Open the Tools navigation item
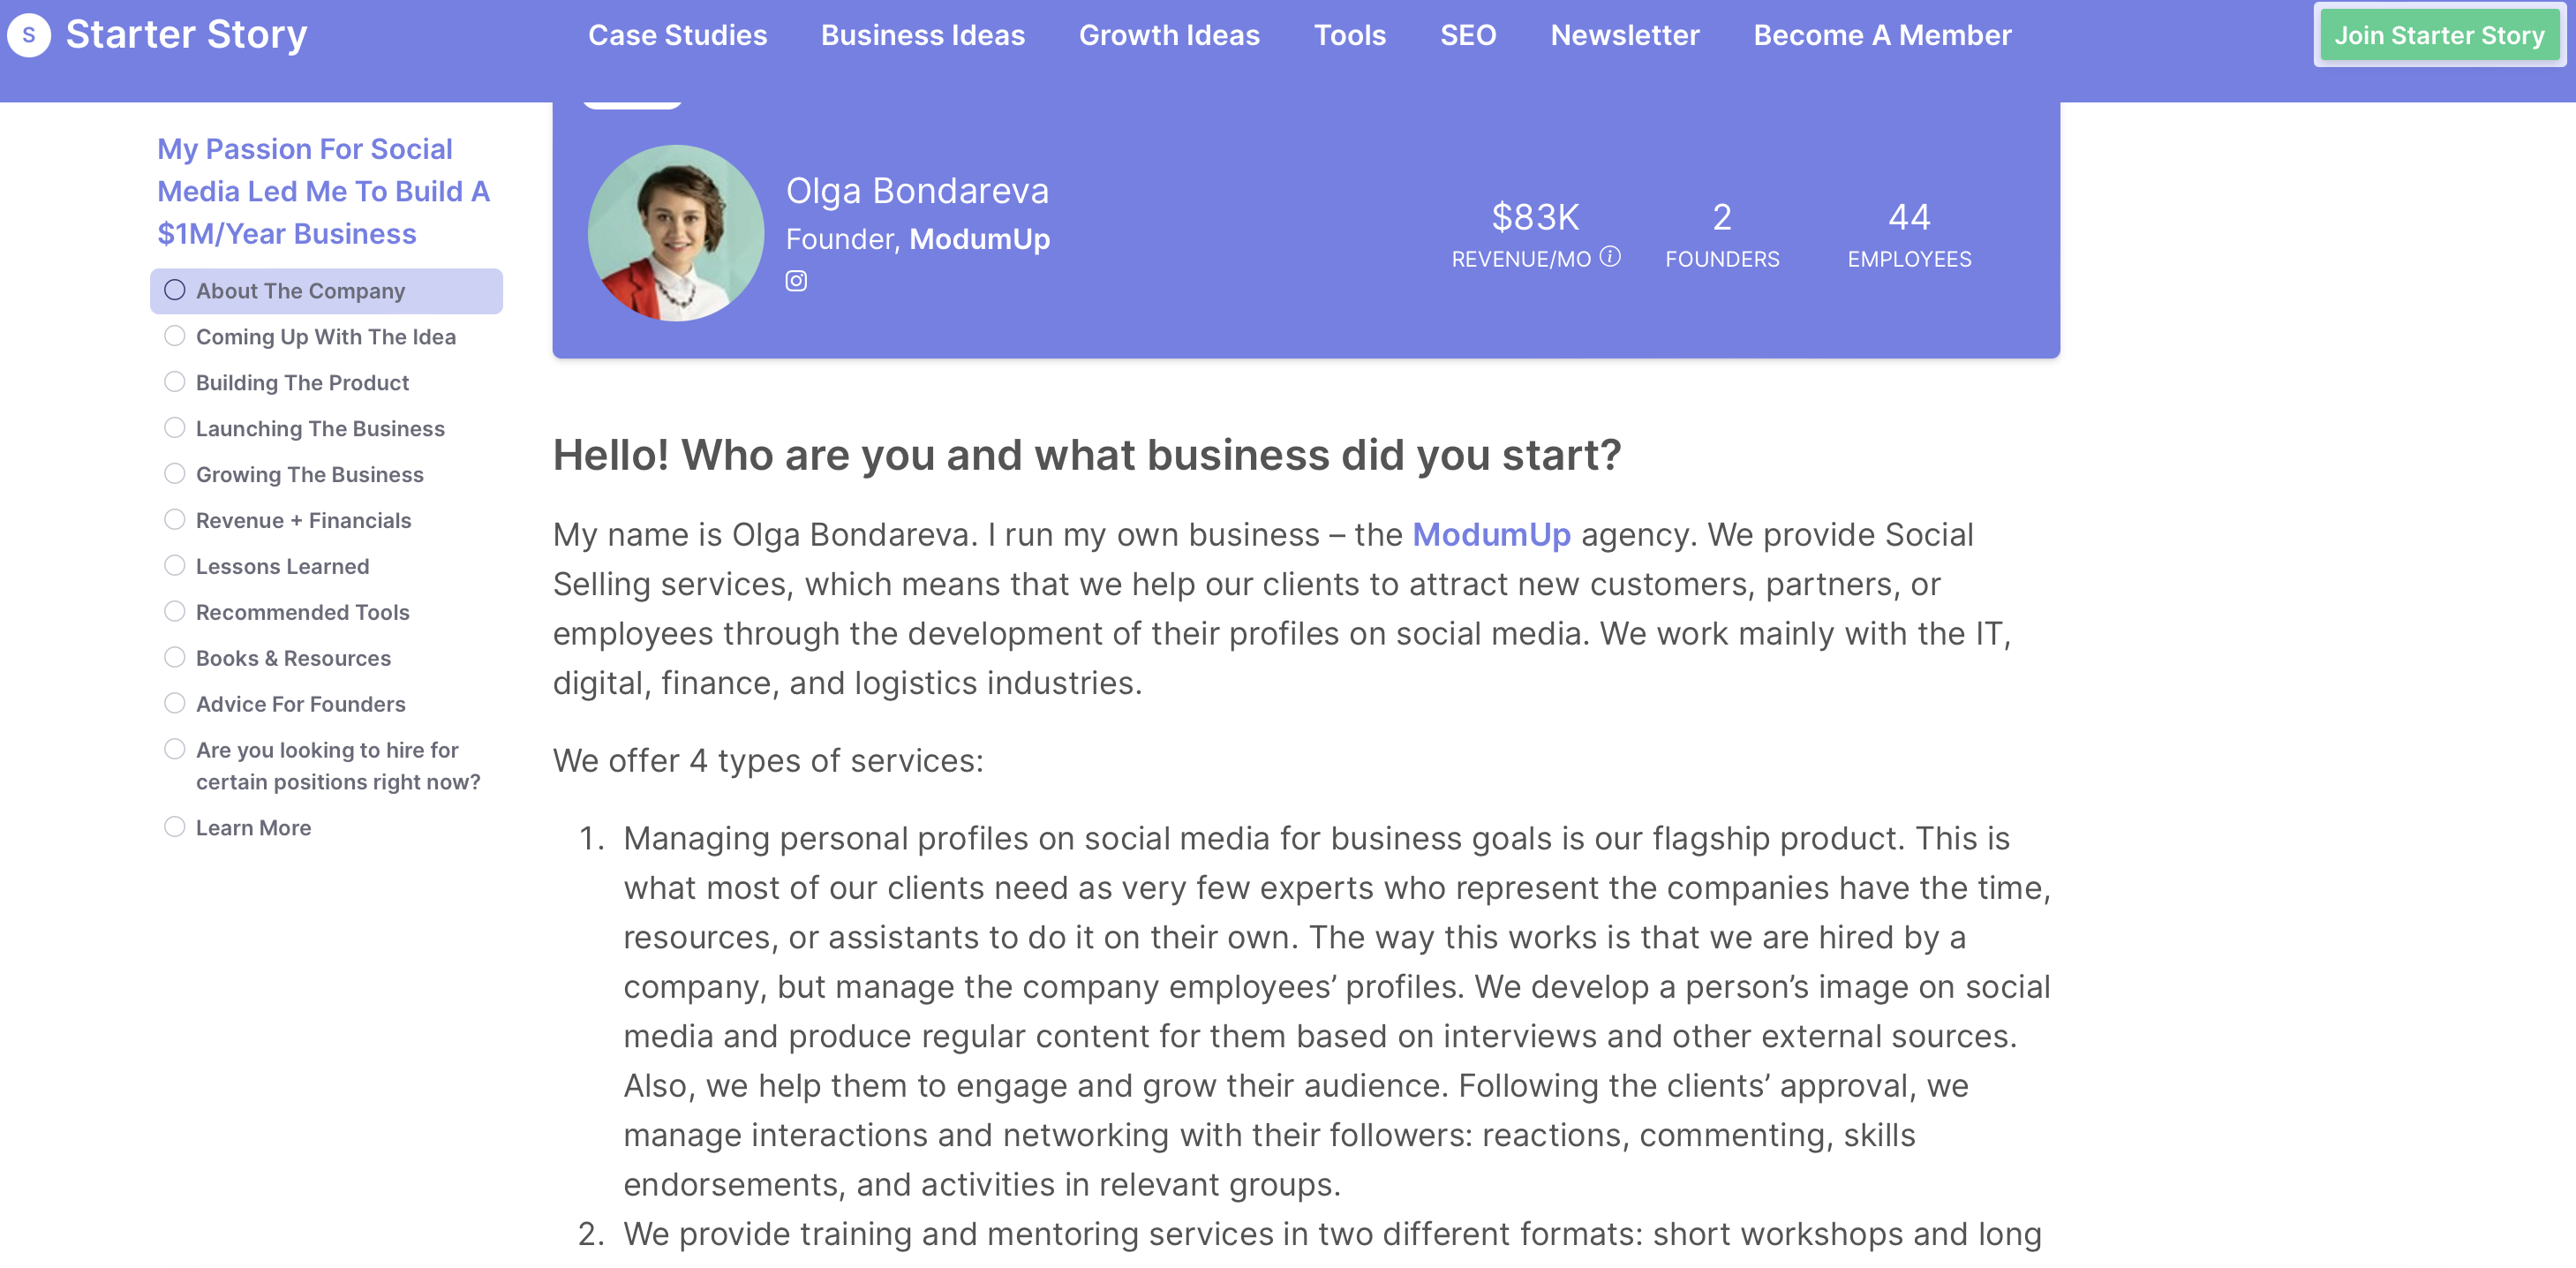 tap(1350, 35)
